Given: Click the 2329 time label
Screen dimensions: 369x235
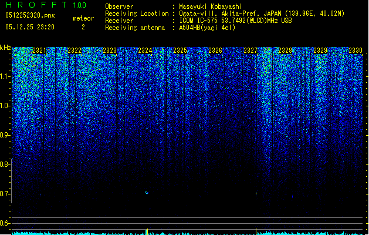Looking at the screenshot, I should (x=320, y=51).
